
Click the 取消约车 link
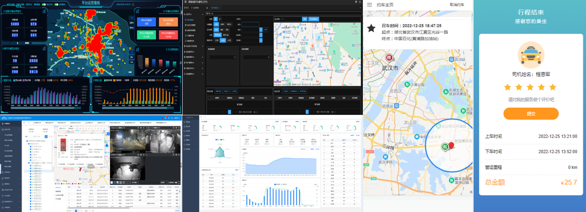[x=457, y=5]
